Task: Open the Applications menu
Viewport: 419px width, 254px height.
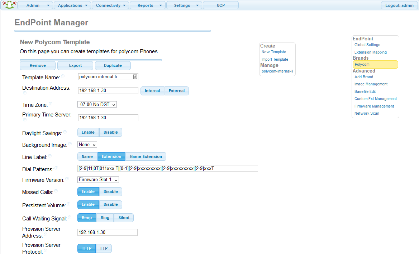Action: [72, 5]
